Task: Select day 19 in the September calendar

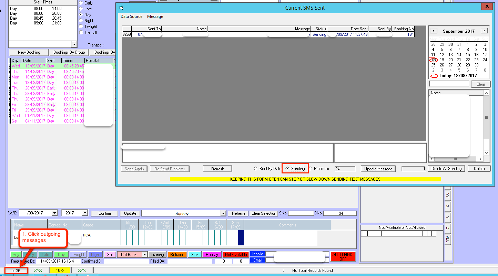Action: [x=442, y=60]
